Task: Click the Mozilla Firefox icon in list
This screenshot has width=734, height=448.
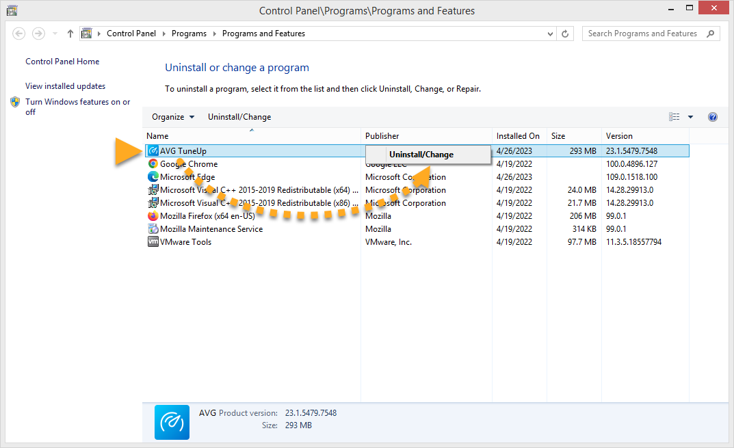Action: coord(153,216)
